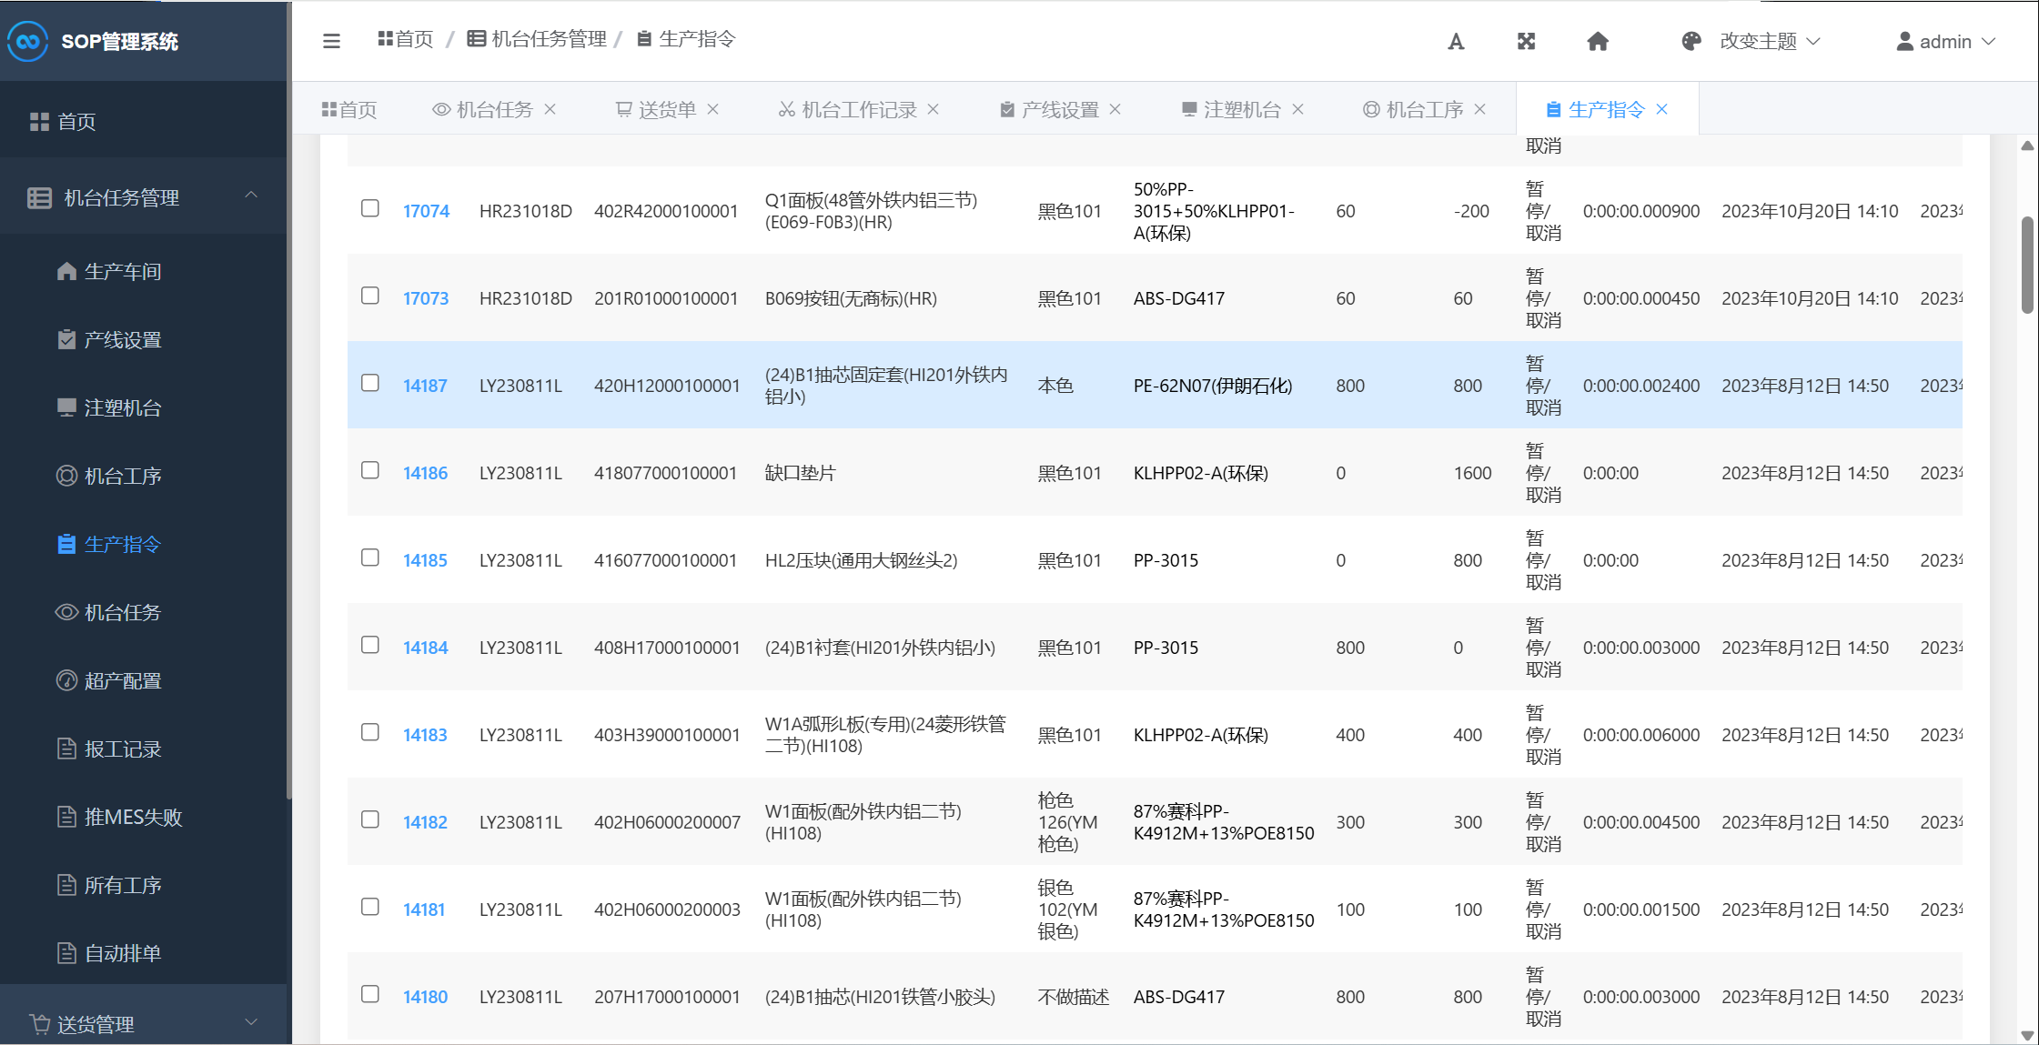The width and height of the screenshot is (2039, 1045).
Task: Open 推MES失败 sidebar item
Action: (x=133, y=817)
